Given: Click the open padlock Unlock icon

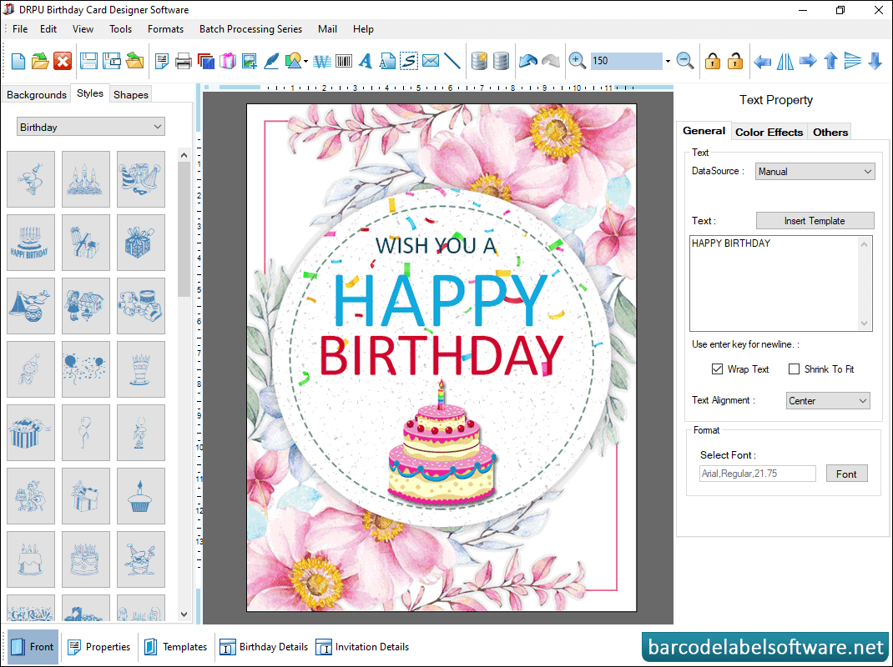Looking at the screenshot, I should pyautogui.click(x=735, y=60).
